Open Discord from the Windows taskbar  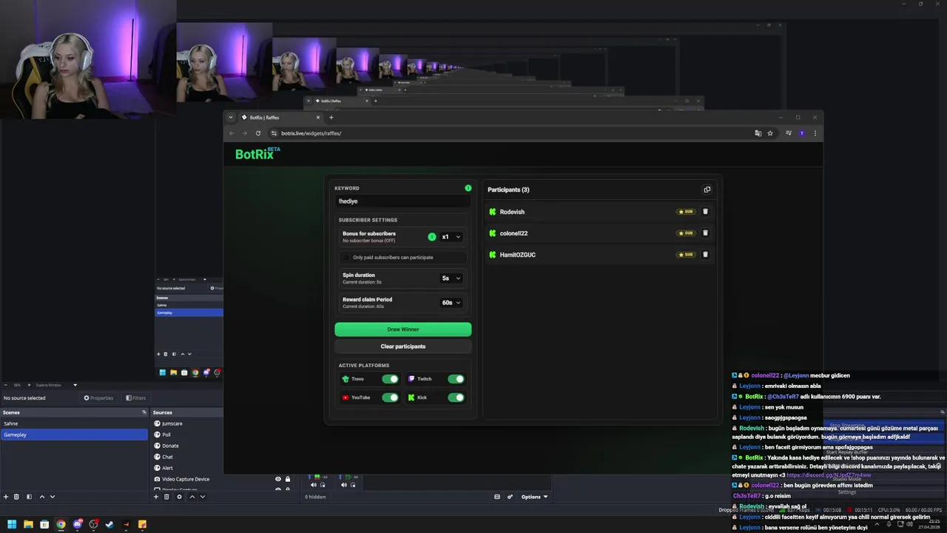click(77, 524)
